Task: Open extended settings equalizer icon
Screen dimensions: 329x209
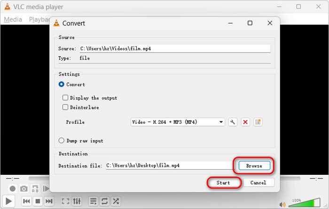Action: tap(77, 201)
